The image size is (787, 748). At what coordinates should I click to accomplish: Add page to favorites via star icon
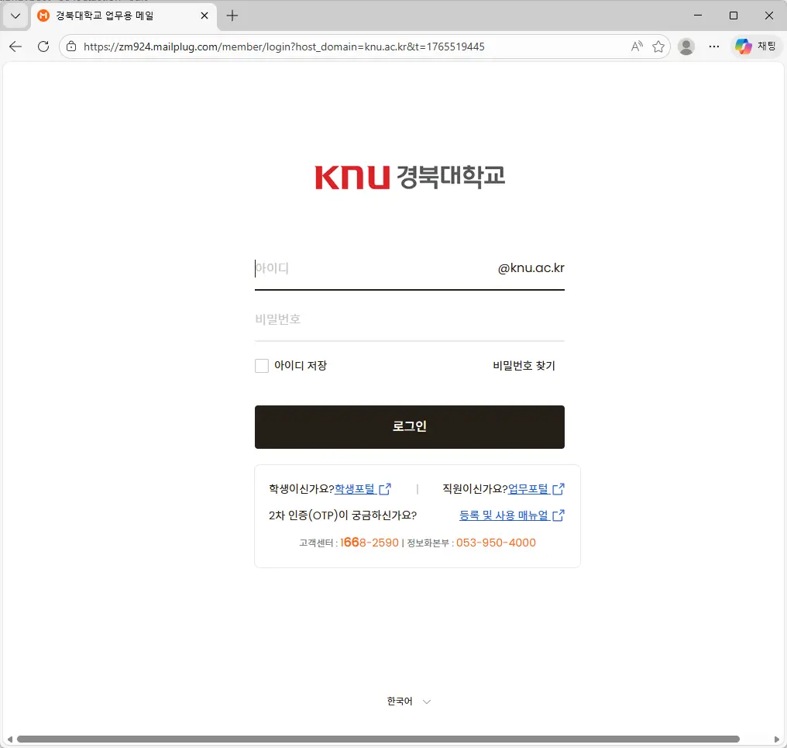(659, 47)
